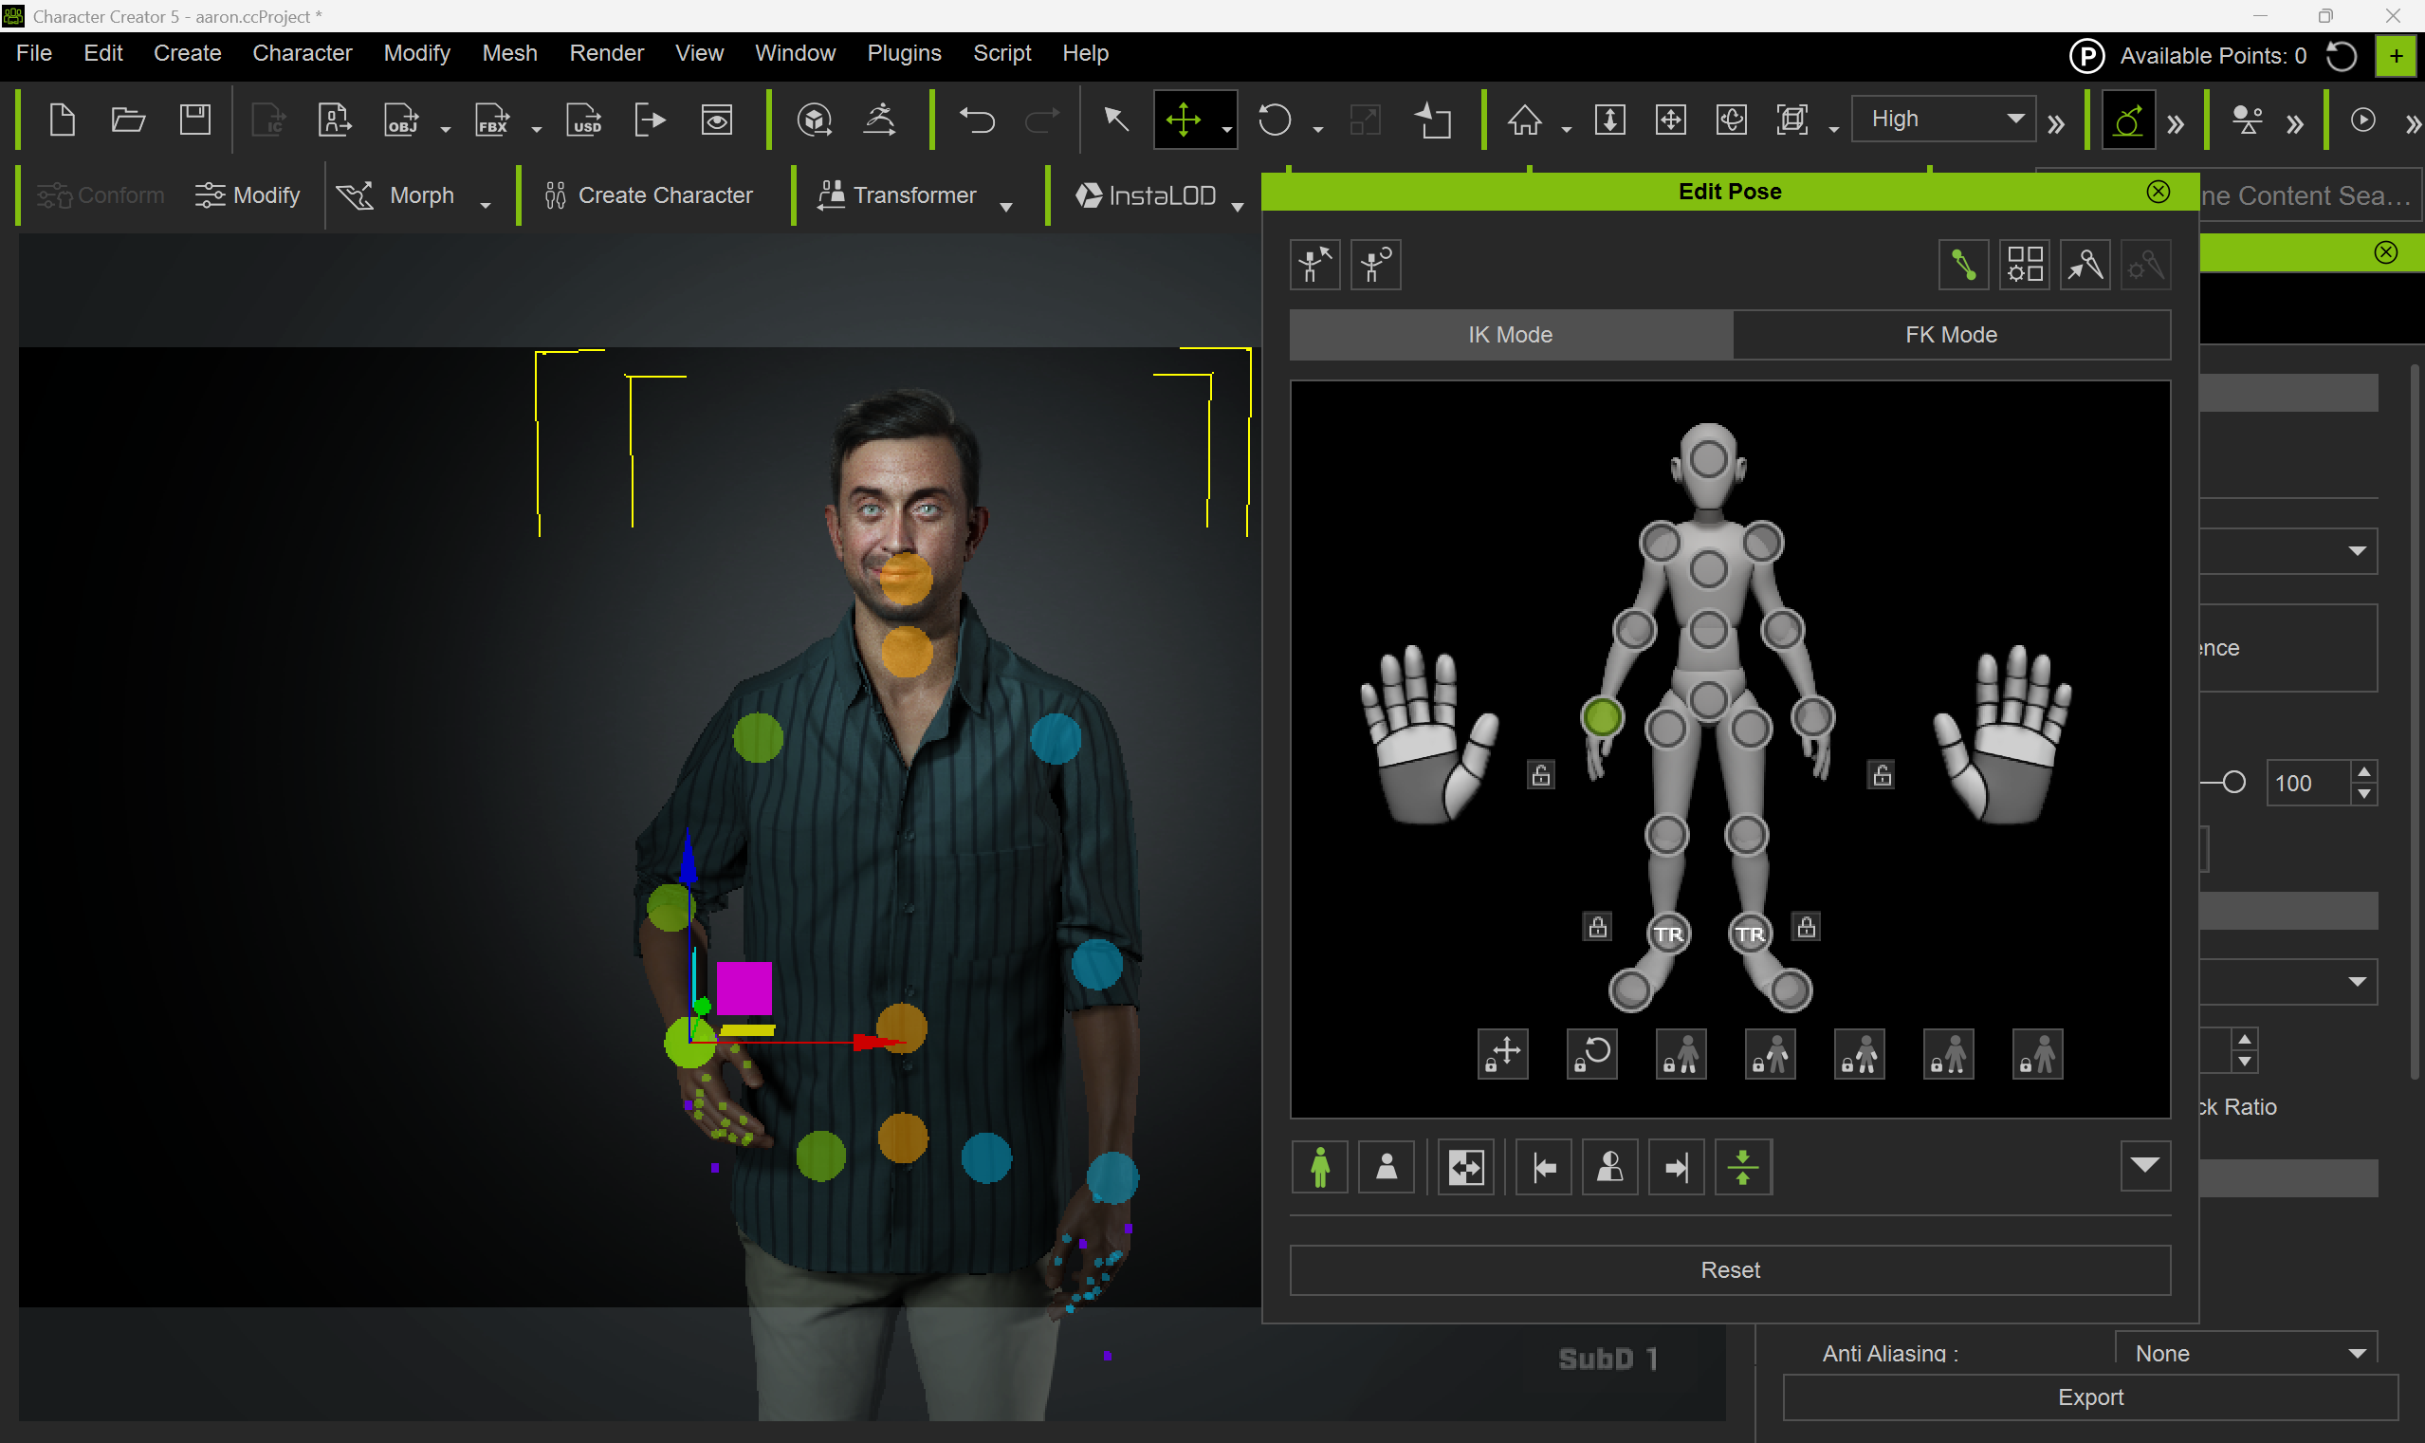Click the Create Character button
This screenshot has width=2425, height=1443.
pyautogui.click(x=649, y=195)
